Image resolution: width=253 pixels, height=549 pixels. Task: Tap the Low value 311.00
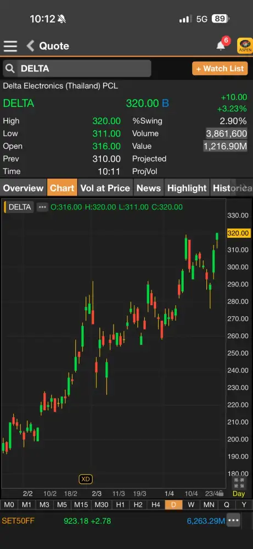tap(106, 133)
